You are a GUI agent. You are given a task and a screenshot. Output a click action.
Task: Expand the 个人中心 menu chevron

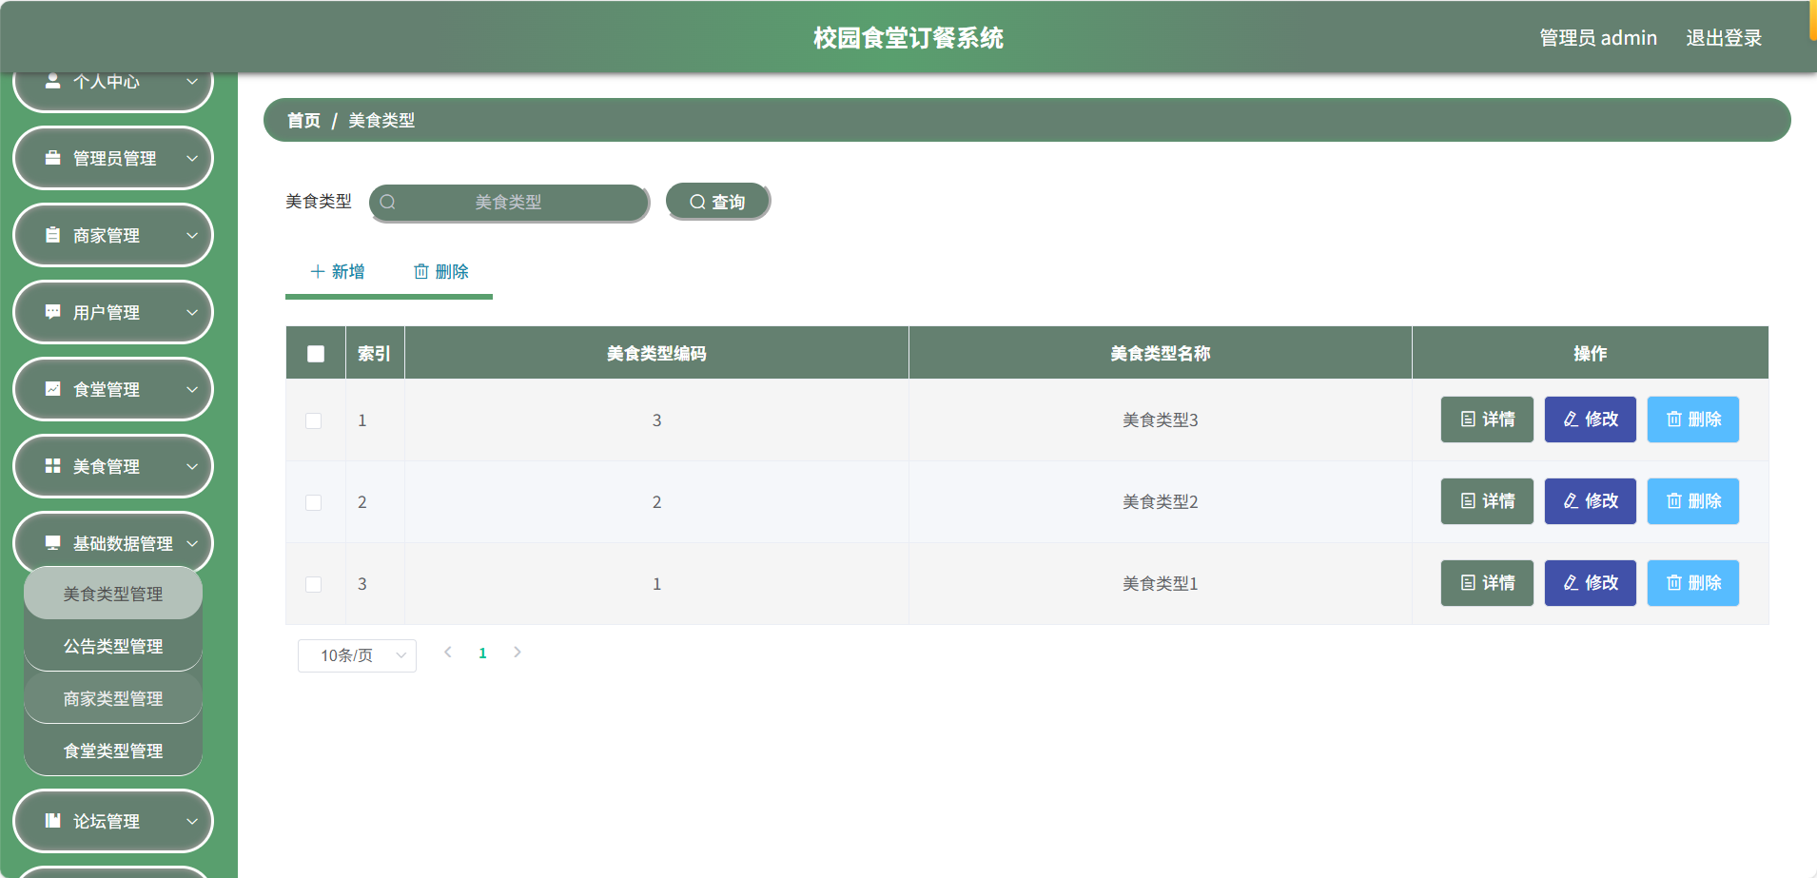click(192, 81)
